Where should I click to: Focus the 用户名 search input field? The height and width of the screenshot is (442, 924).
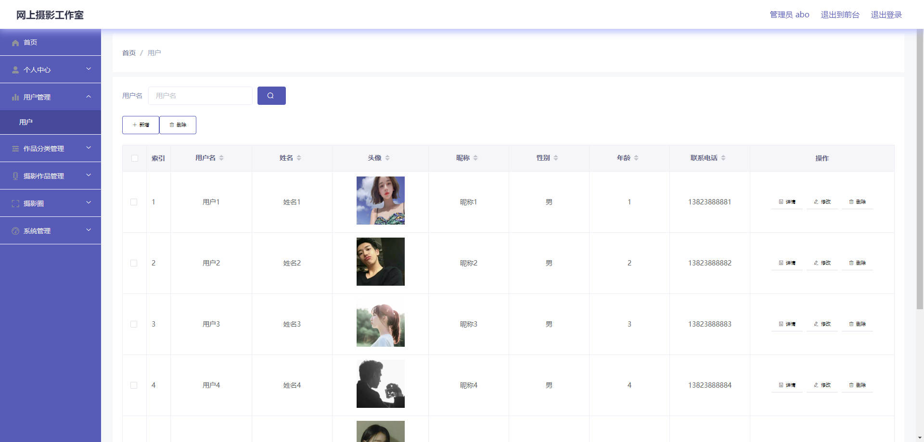pos(200,96)
